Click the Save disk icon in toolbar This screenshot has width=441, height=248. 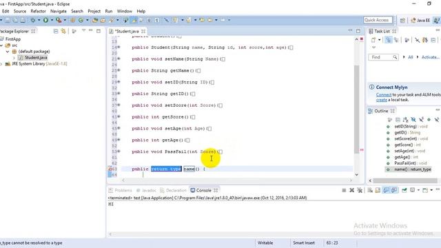pos(8,20)
